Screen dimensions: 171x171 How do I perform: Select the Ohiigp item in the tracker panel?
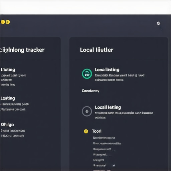coord(7,125)
